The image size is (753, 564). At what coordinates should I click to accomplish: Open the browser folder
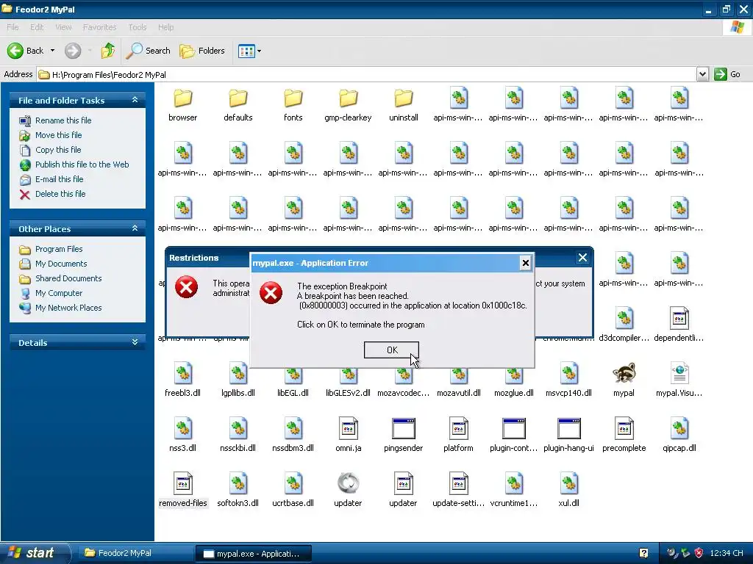click(x=182, y=105)
